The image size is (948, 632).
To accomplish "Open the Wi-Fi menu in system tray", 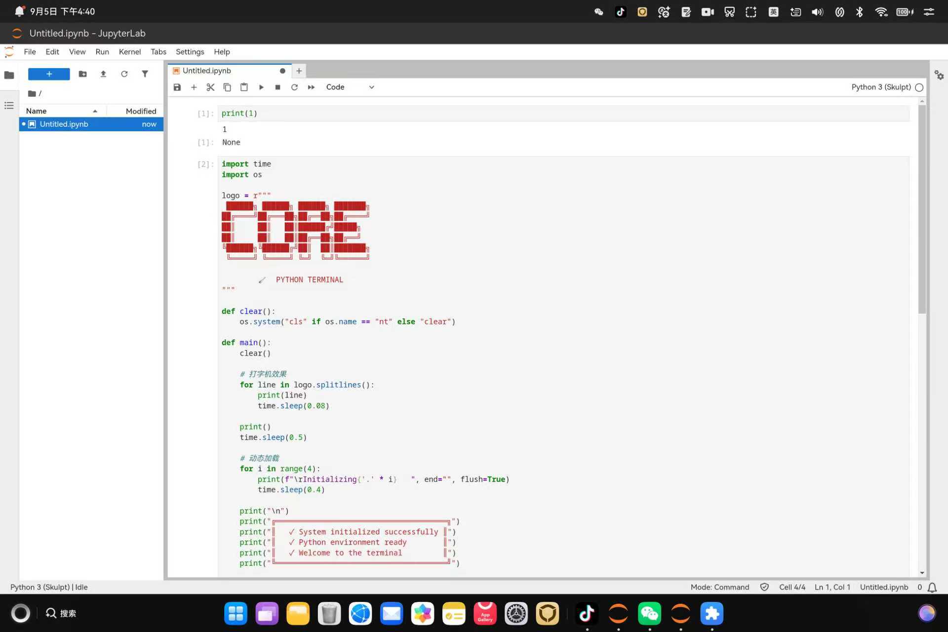I will click(x=881, y=12).
